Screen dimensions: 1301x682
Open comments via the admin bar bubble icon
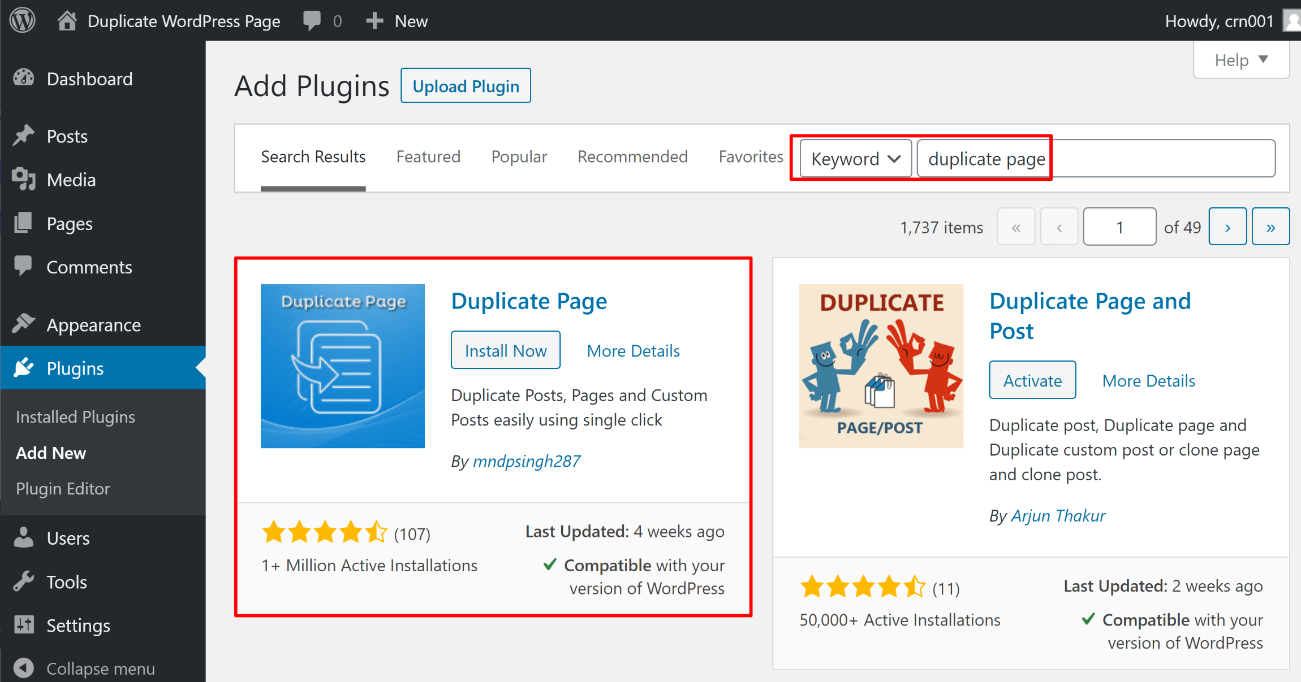coord(313,20)
